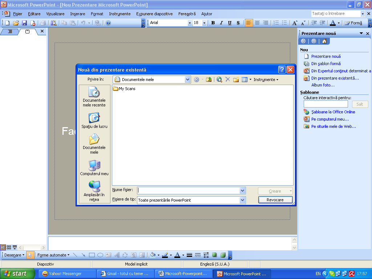Click the template search input field

pos(326,104)
